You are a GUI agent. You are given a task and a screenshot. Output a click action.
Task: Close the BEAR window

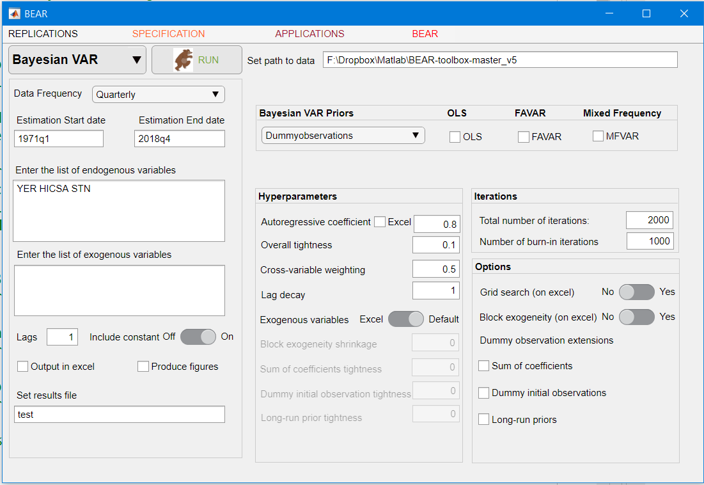(x=684, y=13)
